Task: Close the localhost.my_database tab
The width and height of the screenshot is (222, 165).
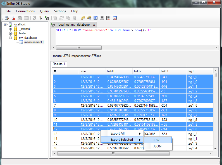Action: point(94,25)
